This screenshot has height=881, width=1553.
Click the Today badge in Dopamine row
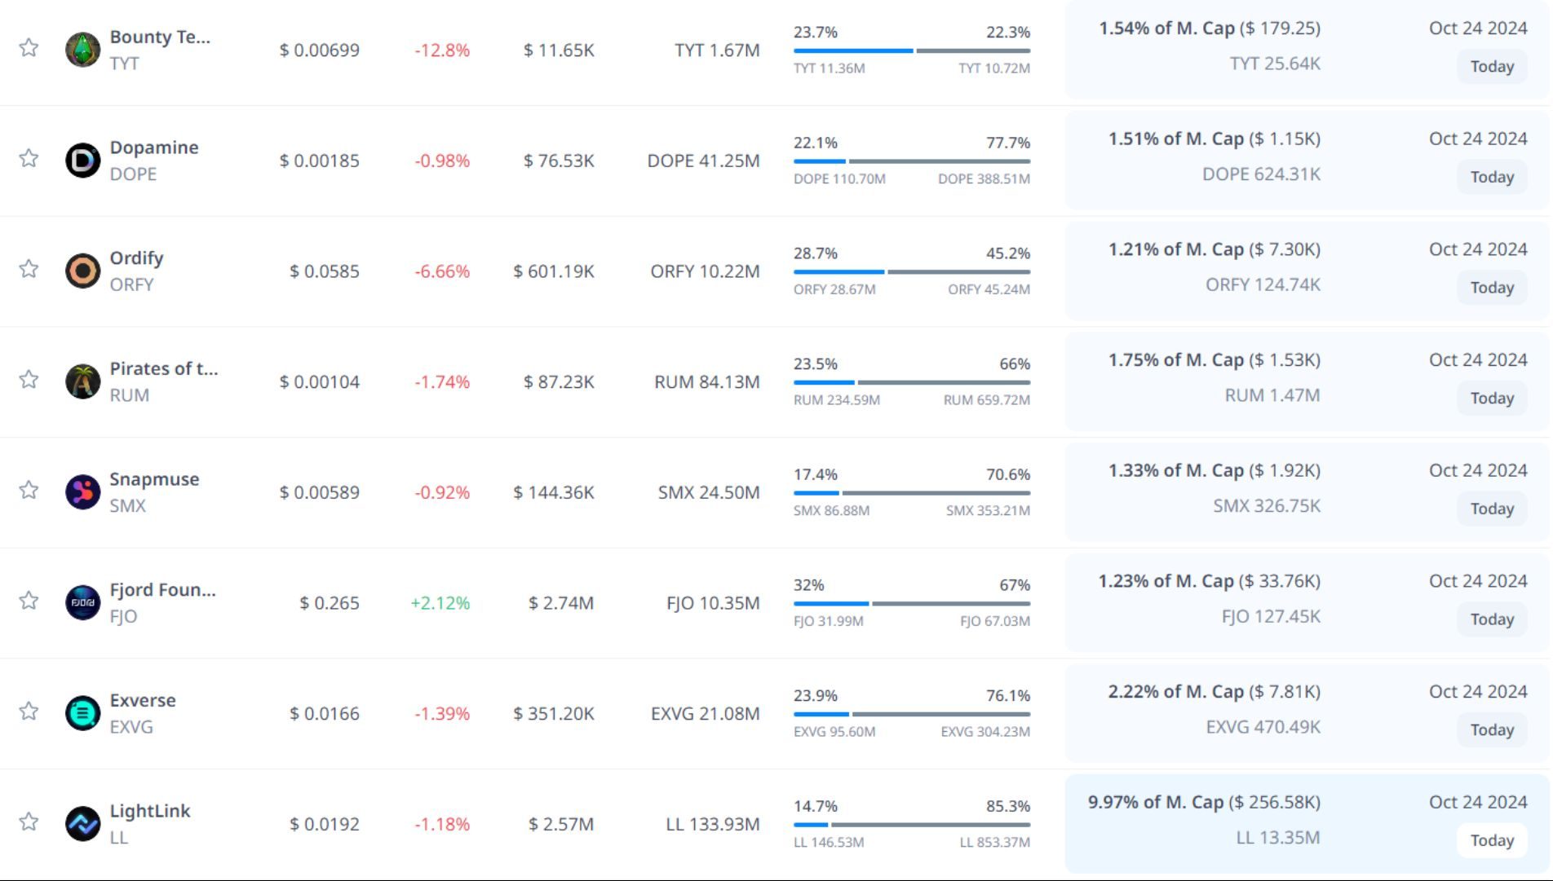pyautogui.click(x=1491, y=177)
